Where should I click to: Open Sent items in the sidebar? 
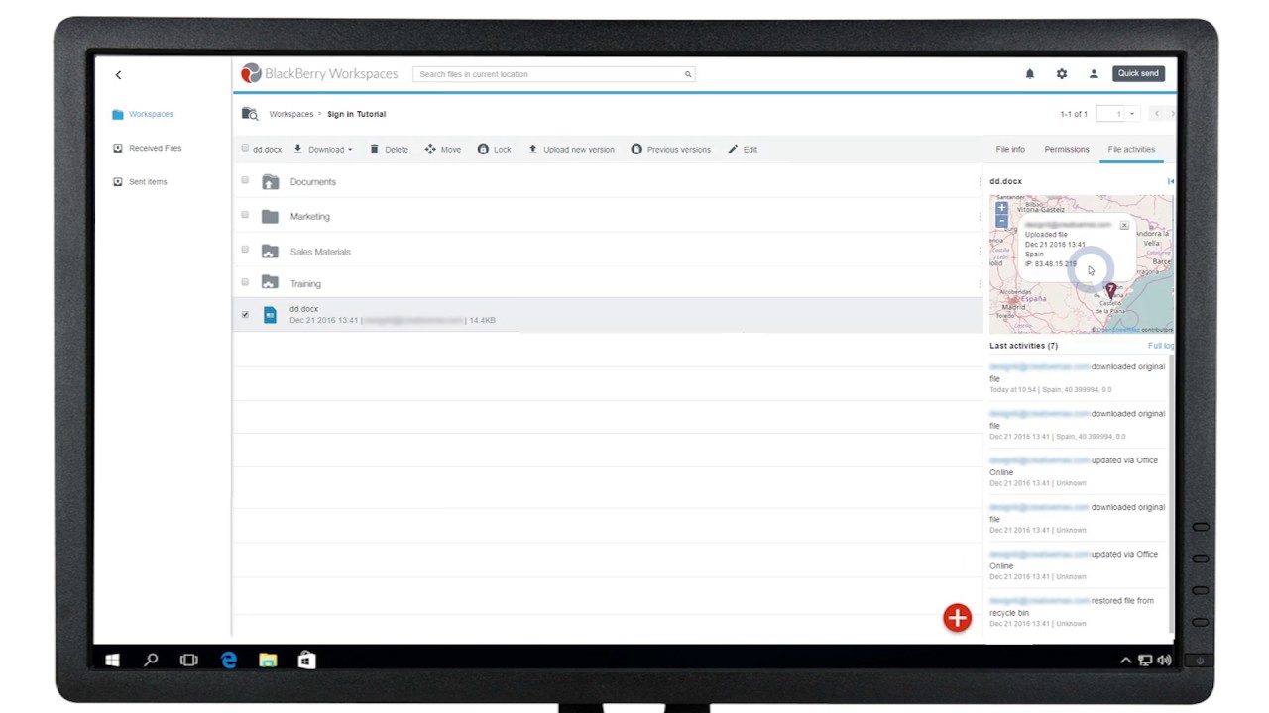(140, 182)
